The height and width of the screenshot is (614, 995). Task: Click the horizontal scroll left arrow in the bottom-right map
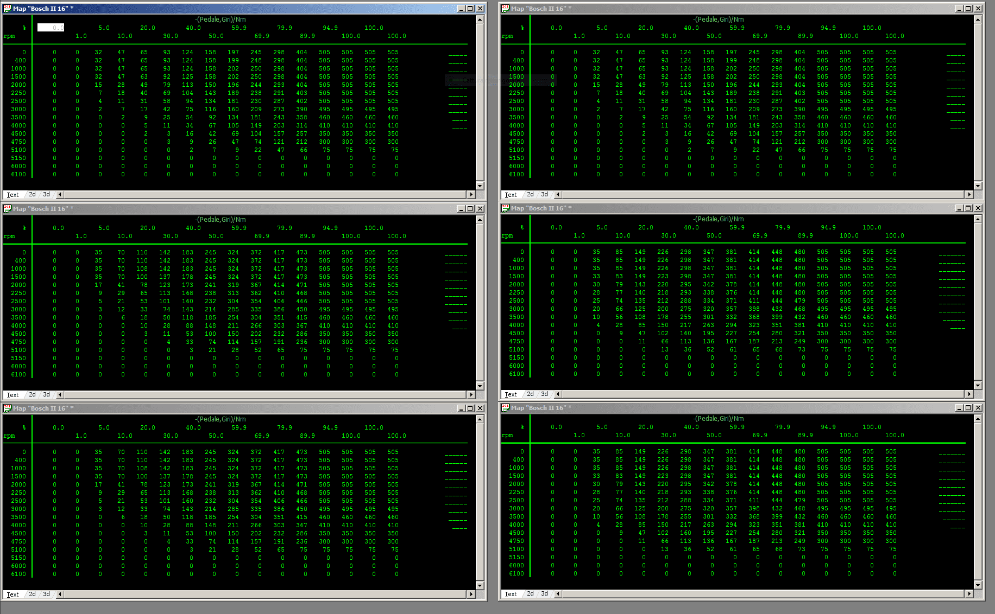[558, 594]
